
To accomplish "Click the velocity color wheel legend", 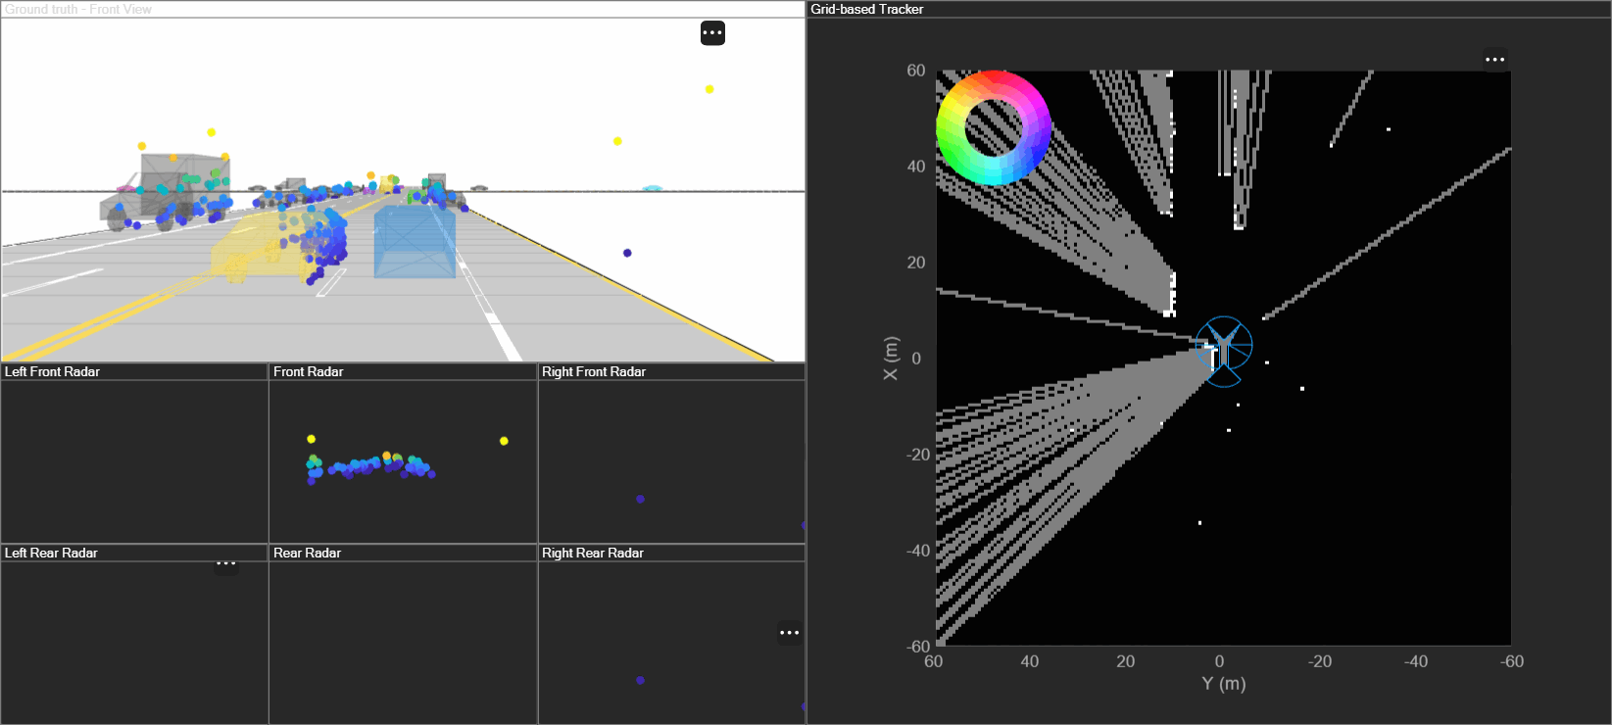I will [994, 127].
